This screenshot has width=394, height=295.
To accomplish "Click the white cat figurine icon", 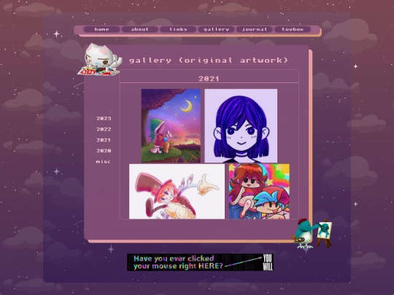I will click(x=99, y=60).
